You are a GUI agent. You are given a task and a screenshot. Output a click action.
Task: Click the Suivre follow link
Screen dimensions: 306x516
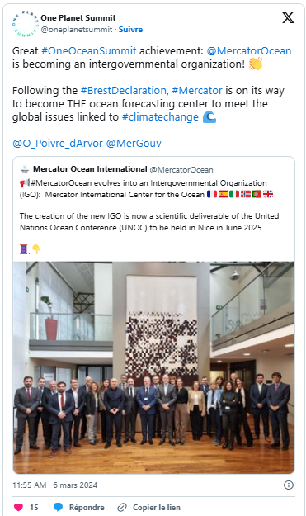tap(130, 29)
